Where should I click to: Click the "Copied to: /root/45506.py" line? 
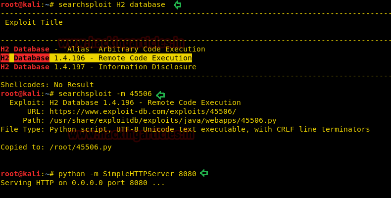56,147
